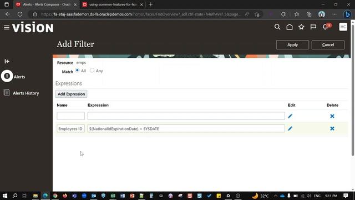Open Alerts History in sidebar
355x200 pixels.
(x=26, y=93)
